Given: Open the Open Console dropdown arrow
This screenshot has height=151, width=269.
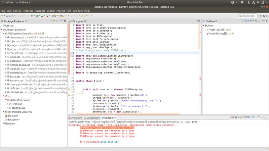Looking at the screenshot, I should tap(262, 117).
